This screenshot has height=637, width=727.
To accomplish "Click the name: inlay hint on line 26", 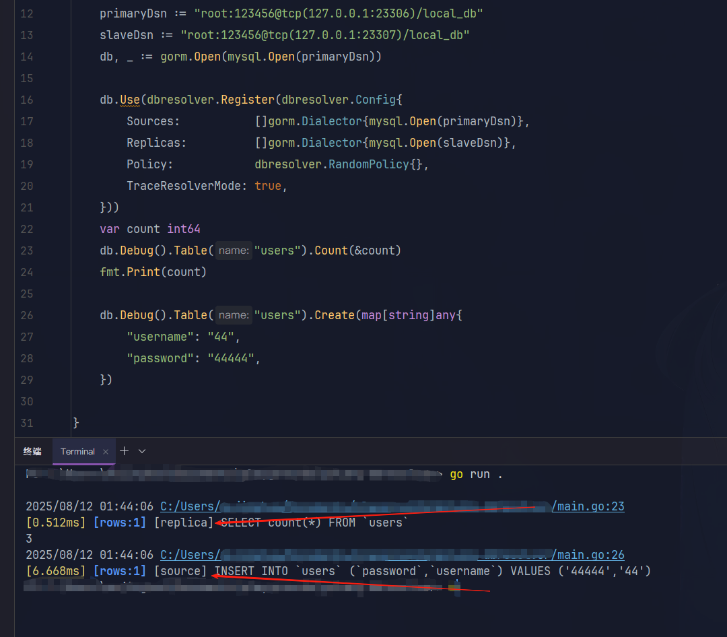I will tap(234, 315).
